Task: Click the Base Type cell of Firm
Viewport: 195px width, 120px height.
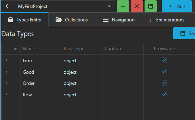Action: point(82,61)
